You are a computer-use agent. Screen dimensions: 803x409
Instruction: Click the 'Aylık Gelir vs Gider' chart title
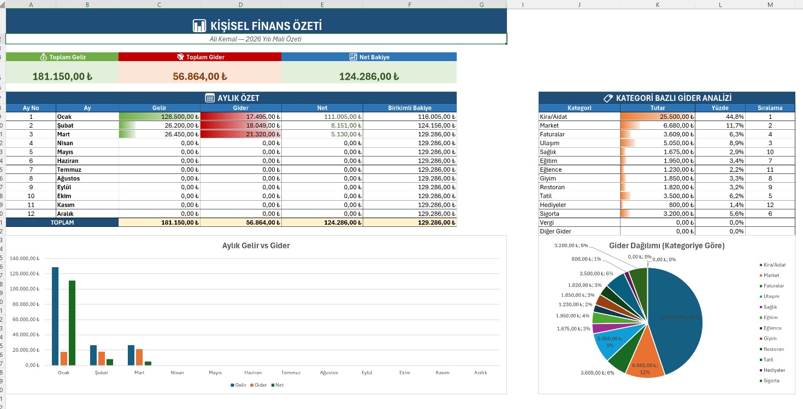[256, 245]
